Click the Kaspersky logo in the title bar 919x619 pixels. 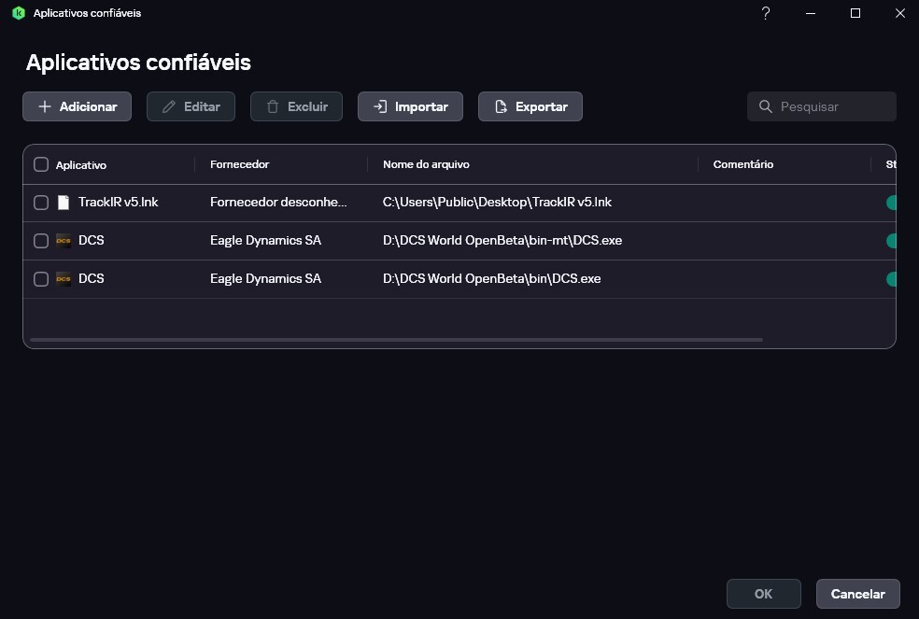pyautogui.click(x=18, y=13)
